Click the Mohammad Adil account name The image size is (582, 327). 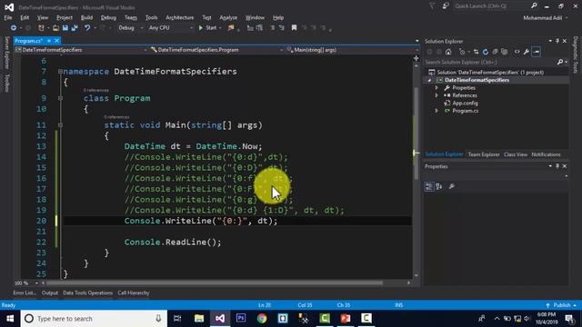[542, 18]
